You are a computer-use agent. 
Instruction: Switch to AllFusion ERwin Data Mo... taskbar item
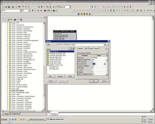tap(36, 119)
